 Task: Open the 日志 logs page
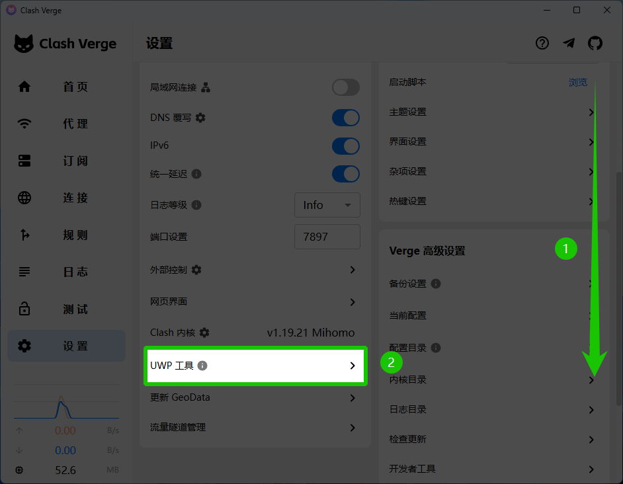click(66, 272)
